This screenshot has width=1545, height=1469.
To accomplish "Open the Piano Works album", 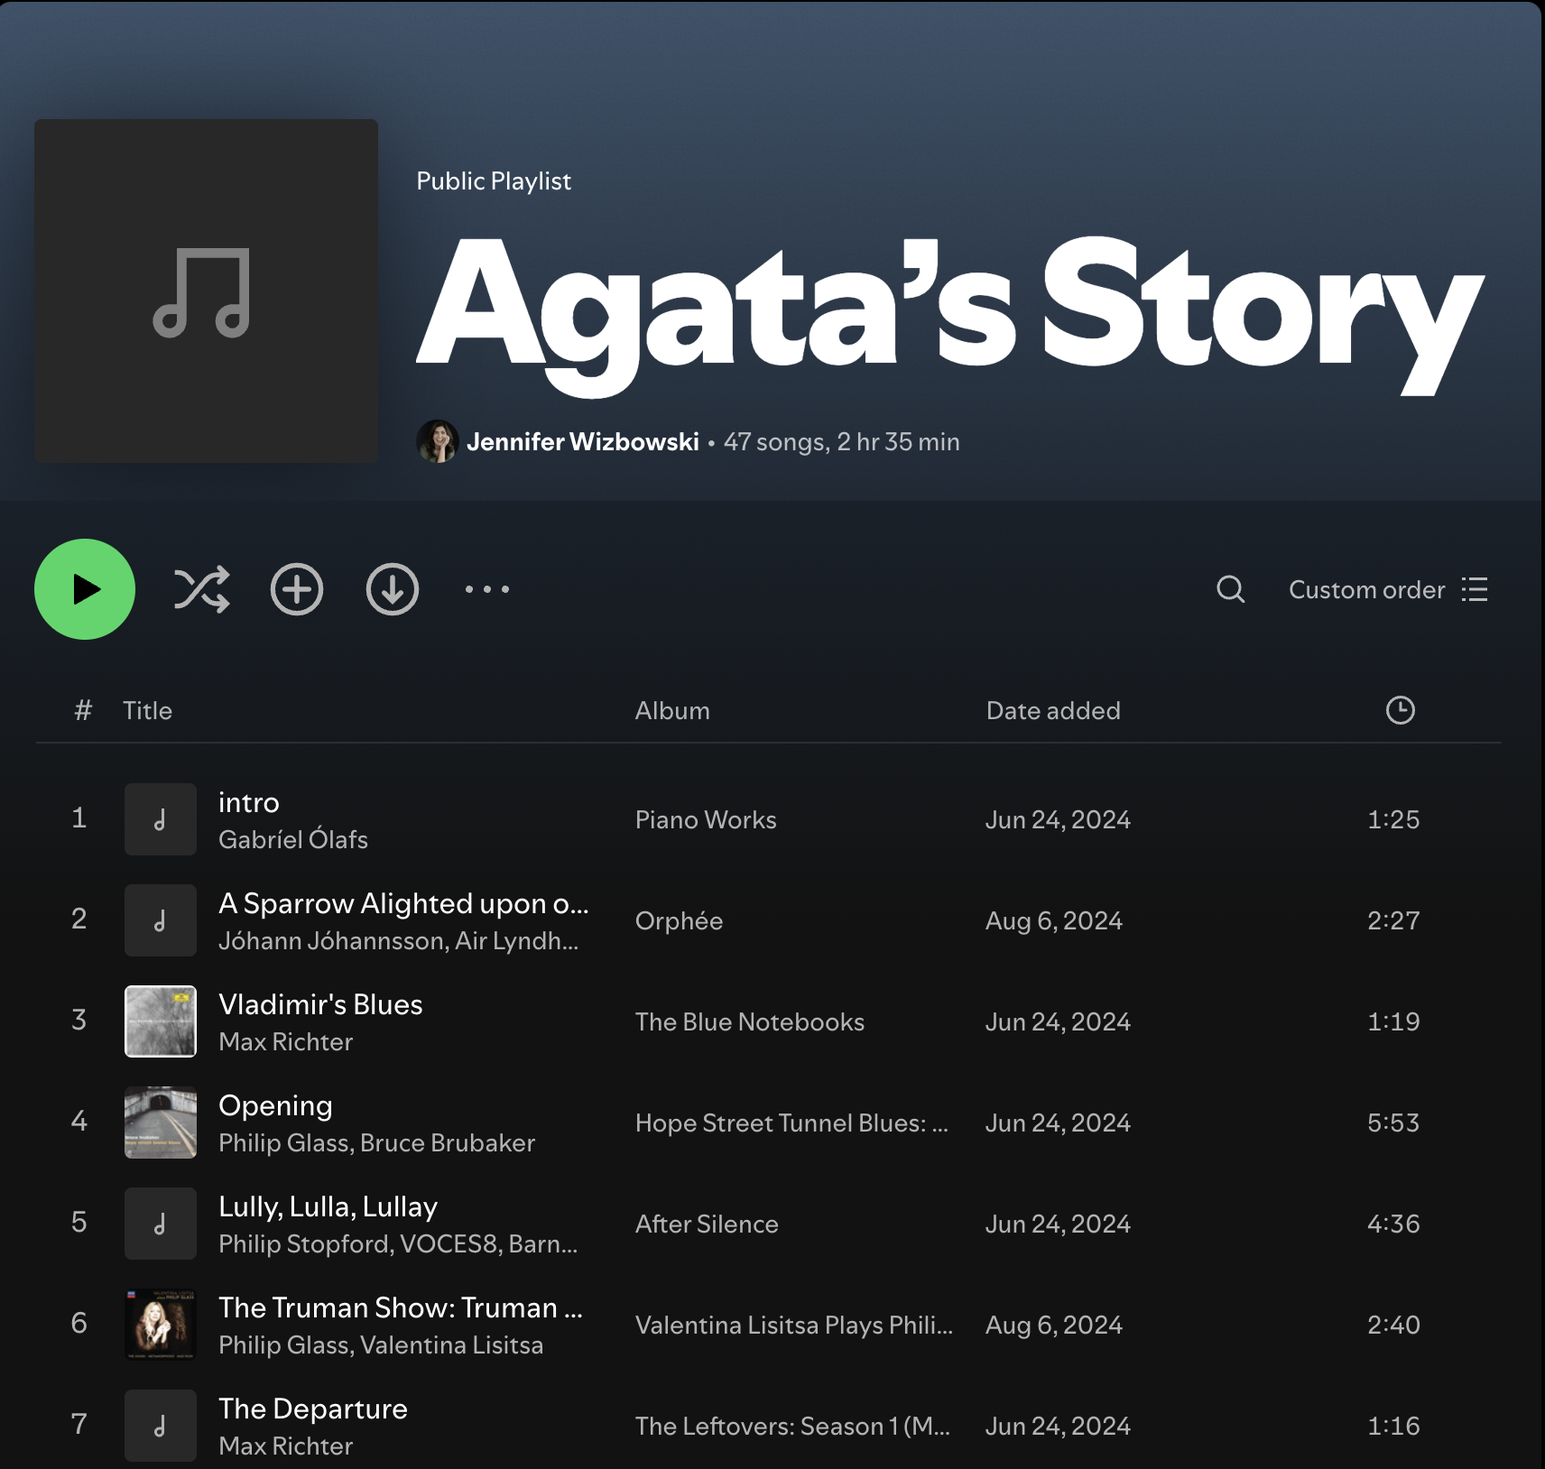I will coord(706,819).
